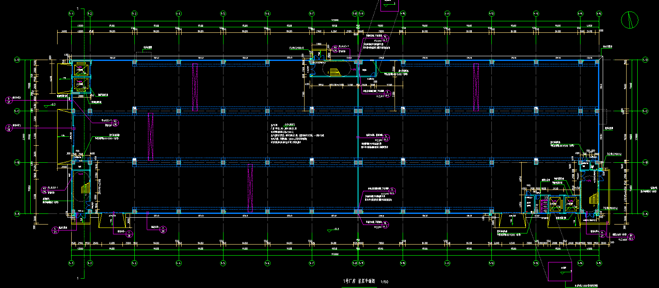Click the magenta toilet fixtures near bottom-right elevators
659x288 pixels.
click(543, 204)
